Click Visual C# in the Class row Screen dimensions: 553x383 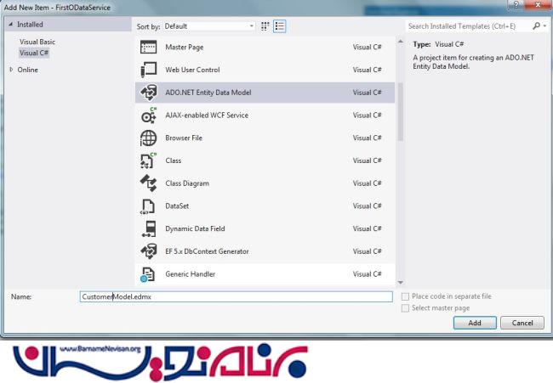368,161
